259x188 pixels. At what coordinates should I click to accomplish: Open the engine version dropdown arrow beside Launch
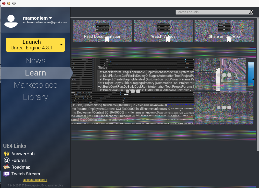click(61, 45)
